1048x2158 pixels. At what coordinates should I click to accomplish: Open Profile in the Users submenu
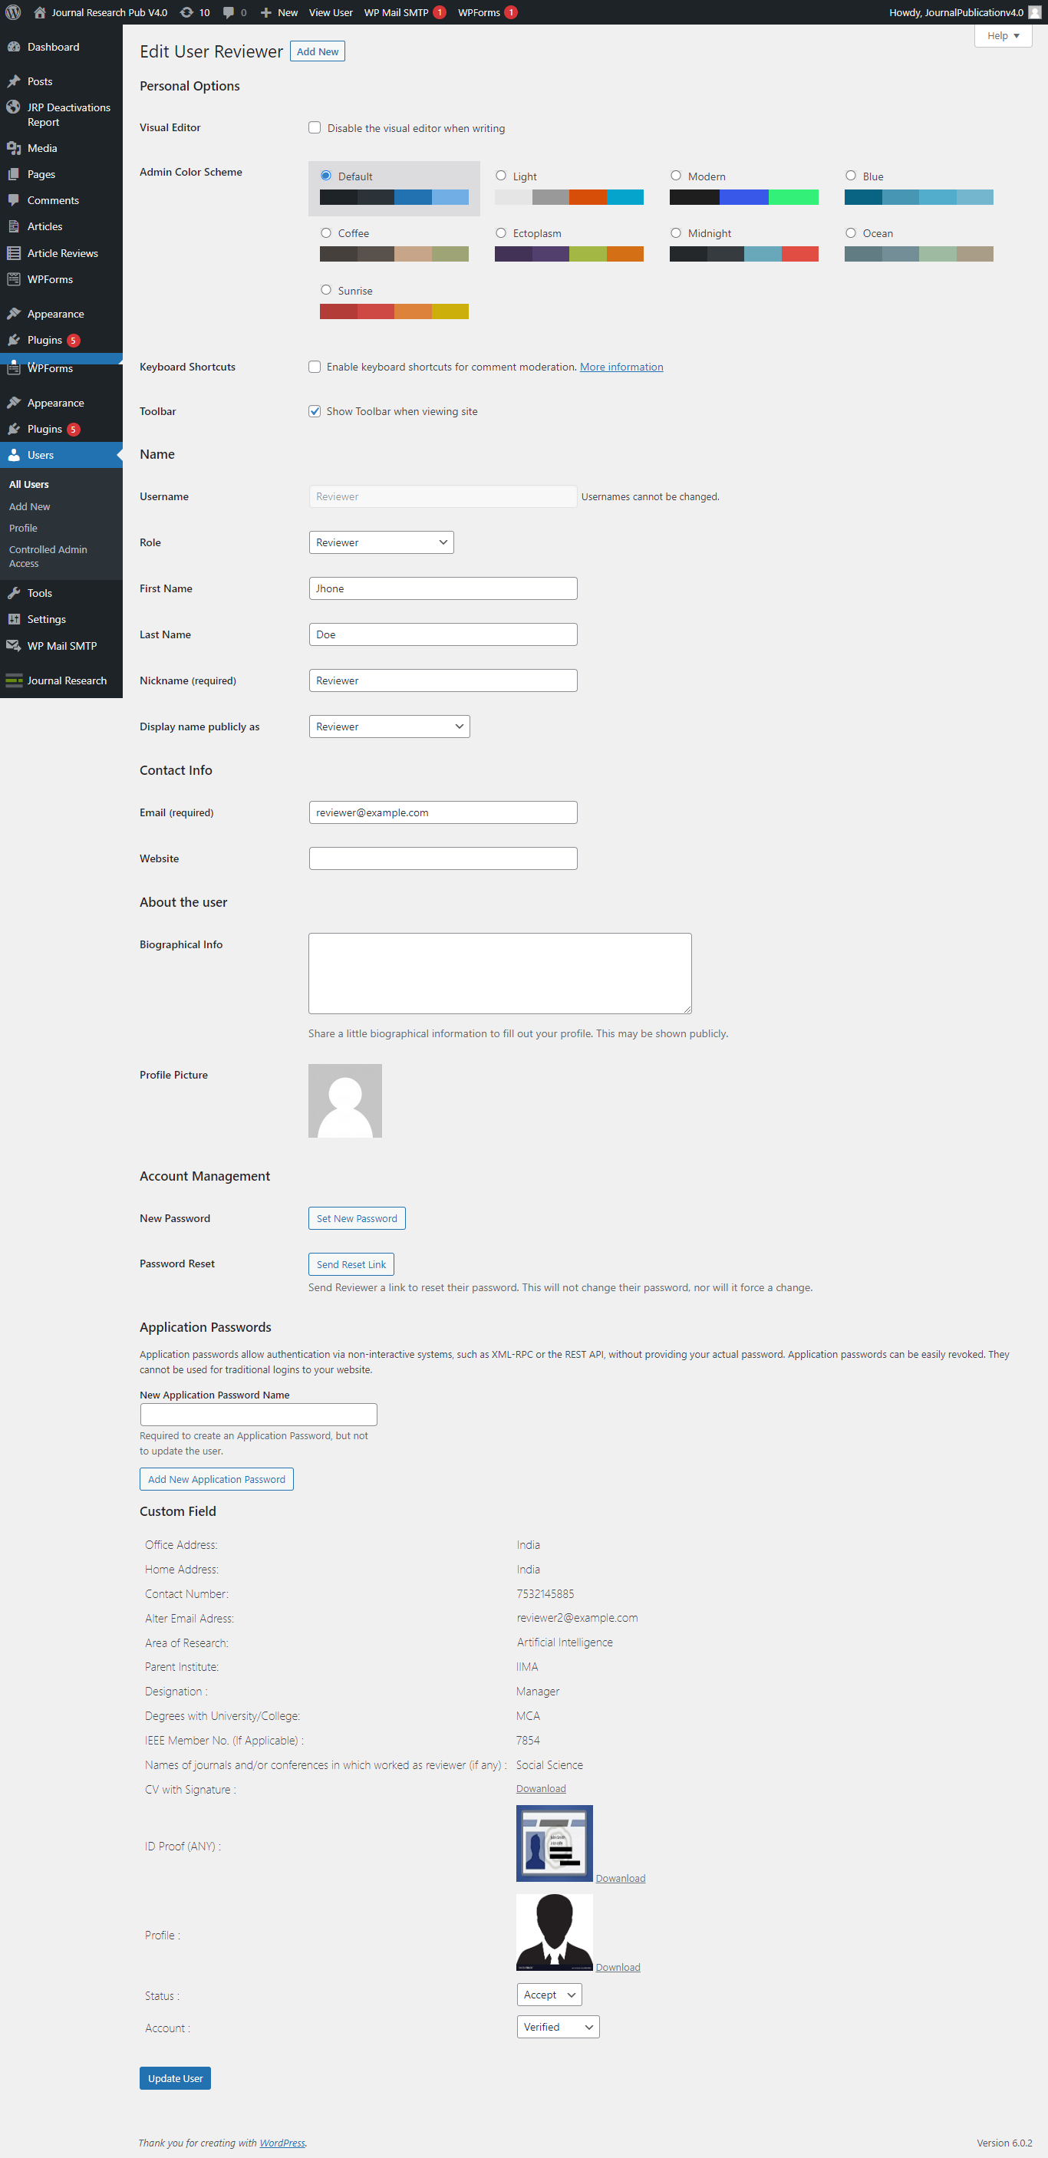(24, 529)
